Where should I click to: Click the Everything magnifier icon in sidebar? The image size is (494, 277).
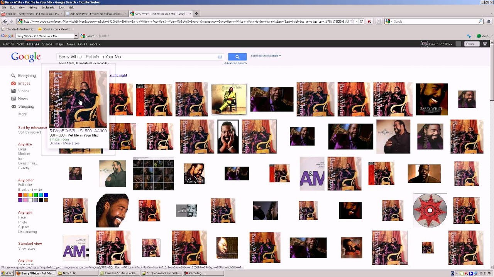click(x=14, y=76)
